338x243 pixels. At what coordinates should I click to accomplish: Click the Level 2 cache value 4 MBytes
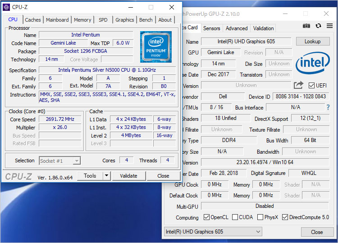pyautogui.click(x=131, y=135)
